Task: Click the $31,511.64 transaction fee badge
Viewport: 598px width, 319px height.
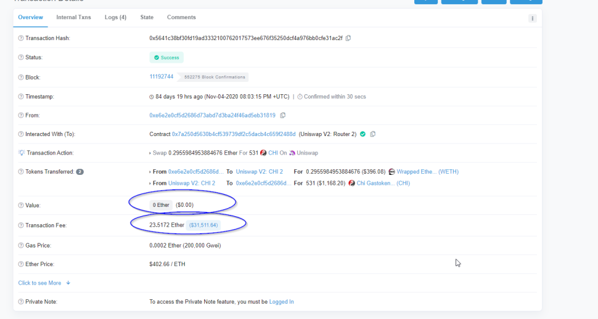Action: pyautogui.click(x=203, y=225)
